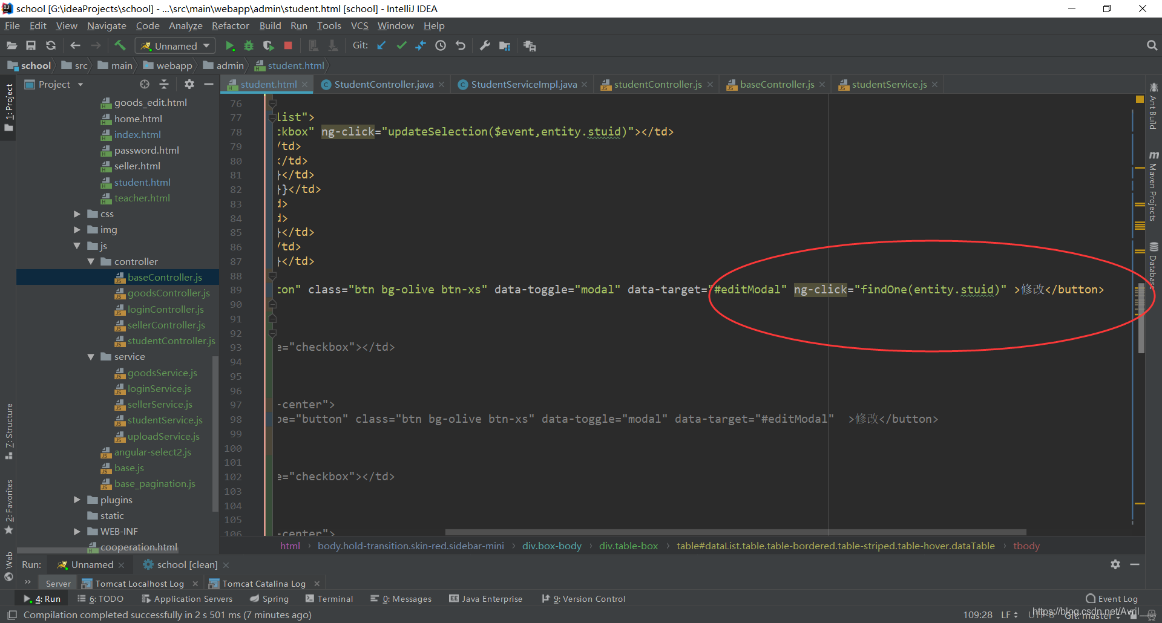Update project via Git arrow icon

coord(381,45)
